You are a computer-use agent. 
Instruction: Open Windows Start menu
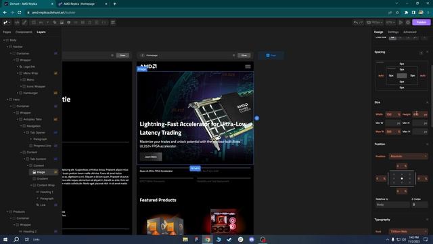point(5,239)
